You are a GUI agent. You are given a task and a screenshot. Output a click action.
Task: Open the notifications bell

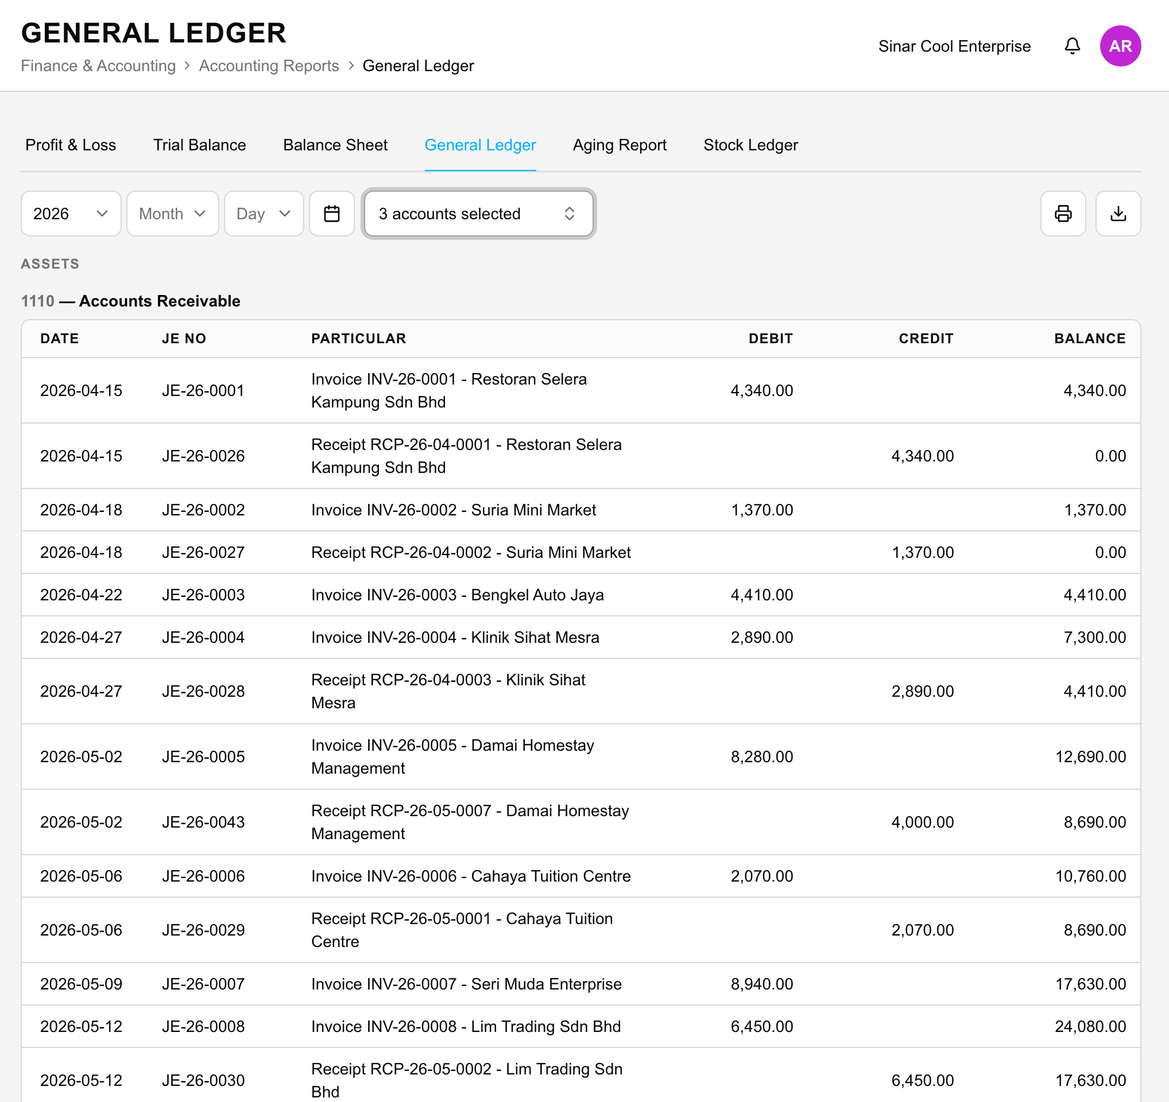(1072, 46)
